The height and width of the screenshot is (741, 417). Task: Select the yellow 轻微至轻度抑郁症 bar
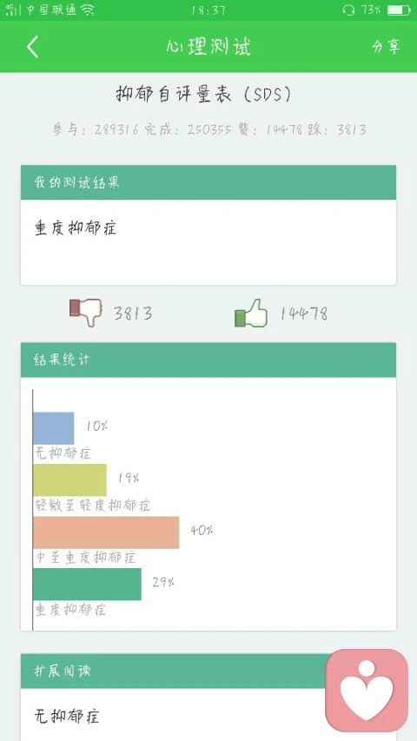click(x=70, y=480)
